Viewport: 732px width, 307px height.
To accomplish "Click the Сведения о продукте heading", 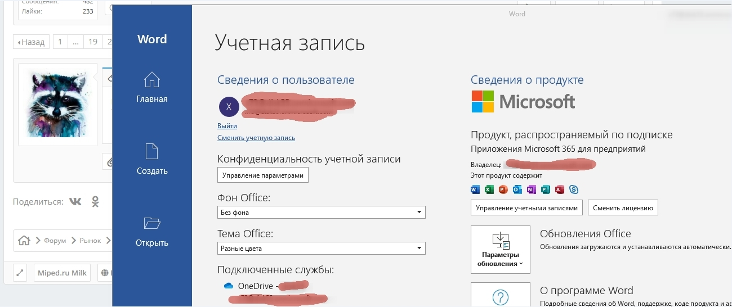I will click(x=527, y=80).
